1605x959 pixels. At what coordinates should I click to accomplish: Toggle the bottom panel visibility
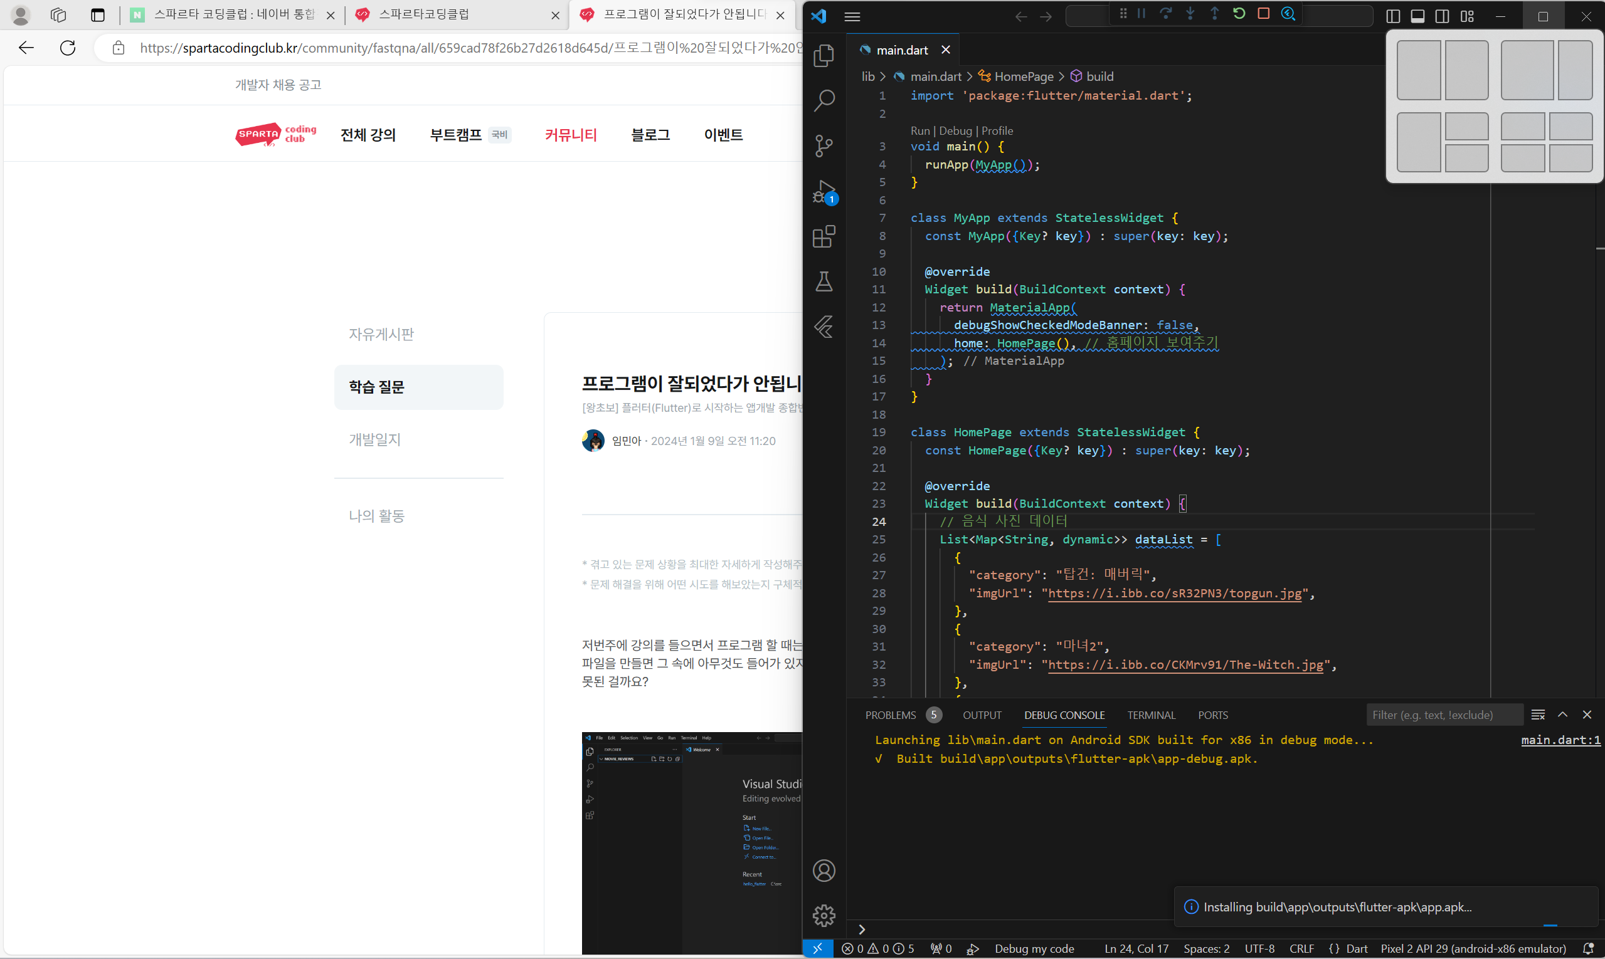[x=1417, y=17]
